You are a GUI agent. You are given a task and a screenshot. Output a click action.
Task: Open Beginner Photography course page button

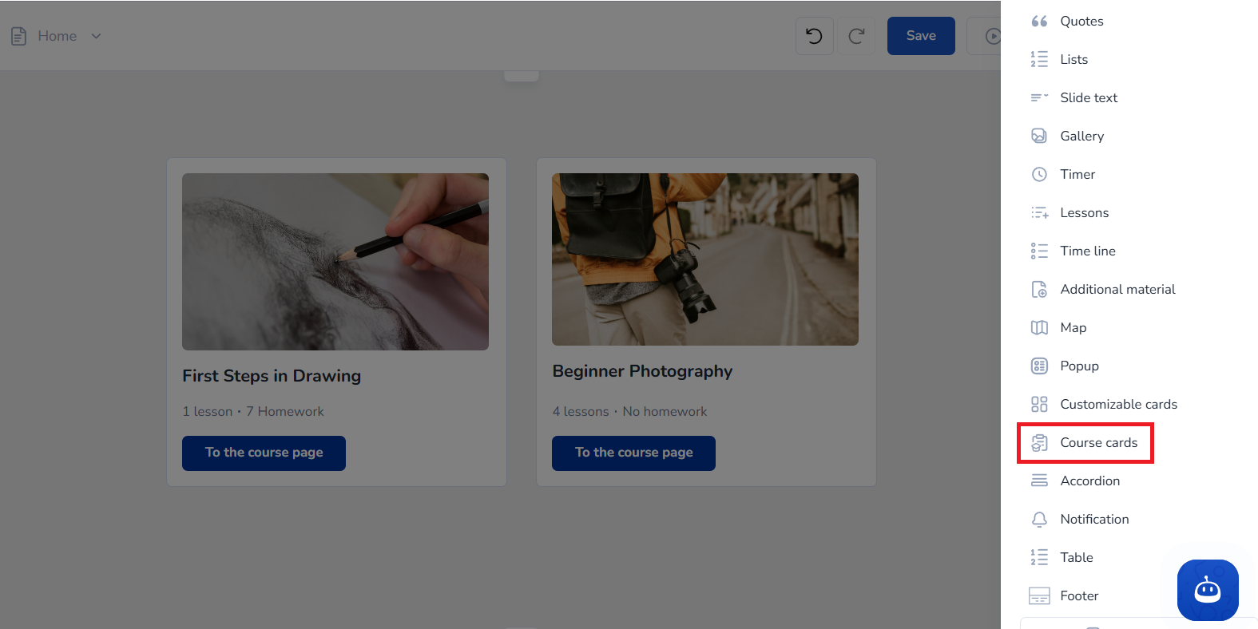633,453
